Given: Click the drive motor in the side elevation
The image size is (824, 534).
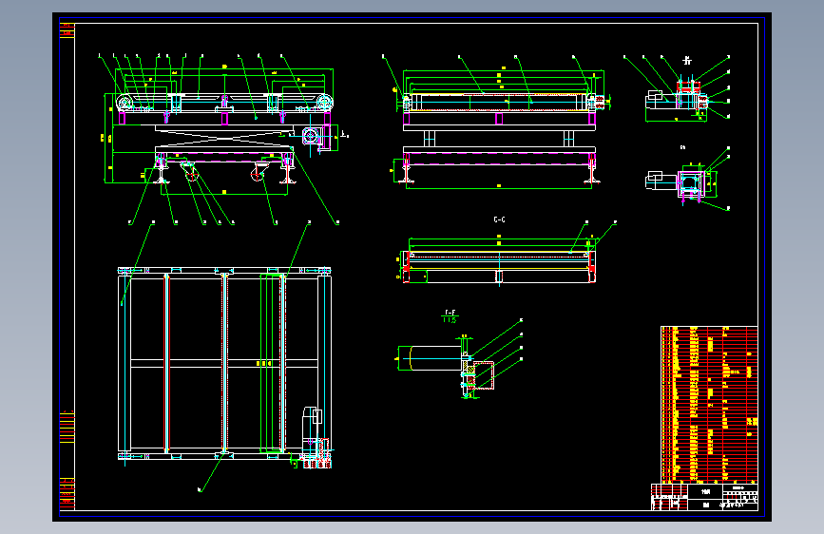Looking at the screenshot, I should 311,136.
